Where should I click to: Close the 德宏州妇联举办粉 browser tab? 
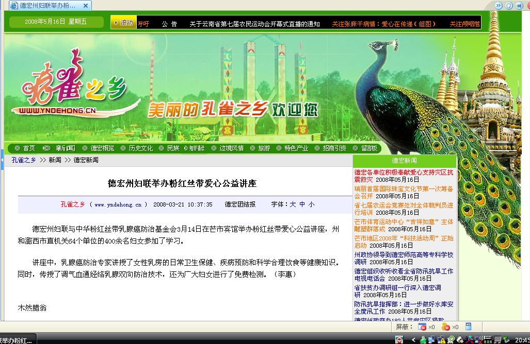pyautogui.click(x=86, y=5)
